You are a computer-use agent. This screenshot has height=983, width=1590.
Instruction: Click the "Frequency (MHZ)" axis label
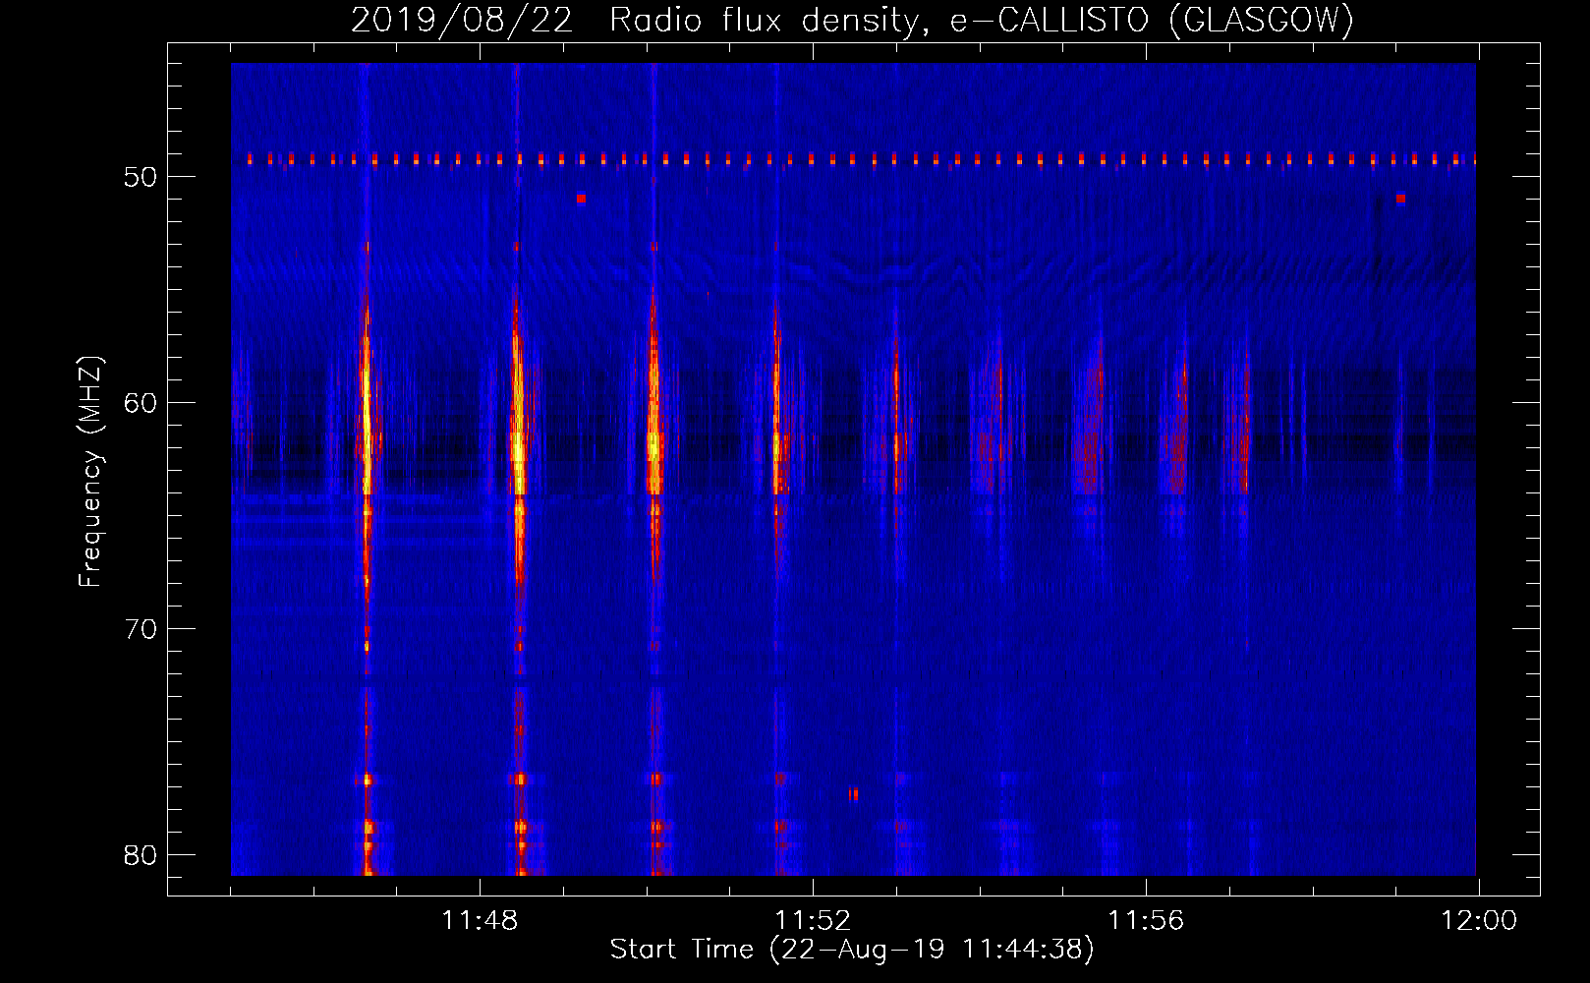pos(90,472)
